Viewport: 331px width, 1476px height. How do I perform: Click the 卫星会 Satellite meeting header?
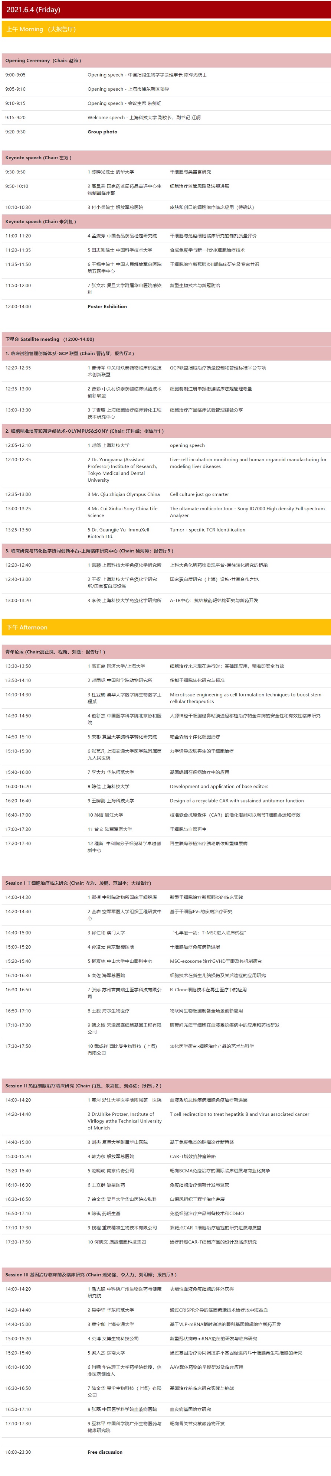click(50, 339)
